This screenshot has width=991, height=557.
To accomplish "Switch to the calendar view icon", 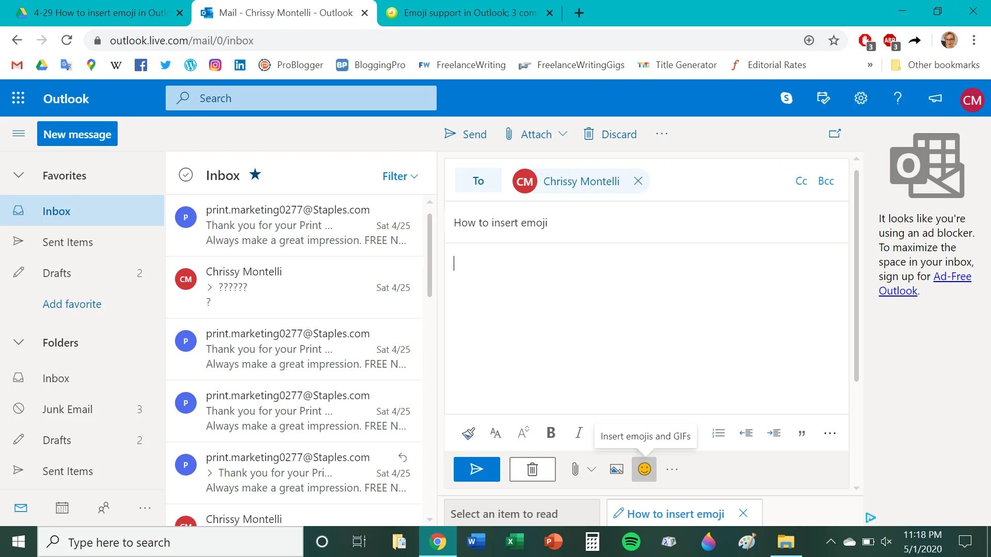I will [62, 508].
